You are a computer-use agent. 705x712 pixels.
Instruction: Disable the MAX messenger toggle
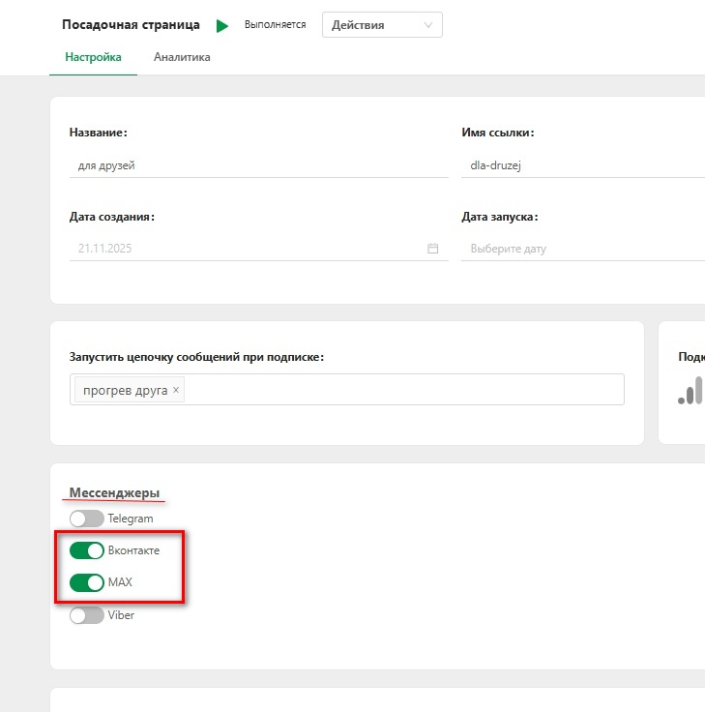coord(87,582)
